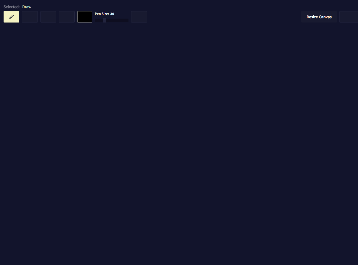Click the empty drawing canvas
Screen dimensions: 358x265
click(x=179, y=144)
